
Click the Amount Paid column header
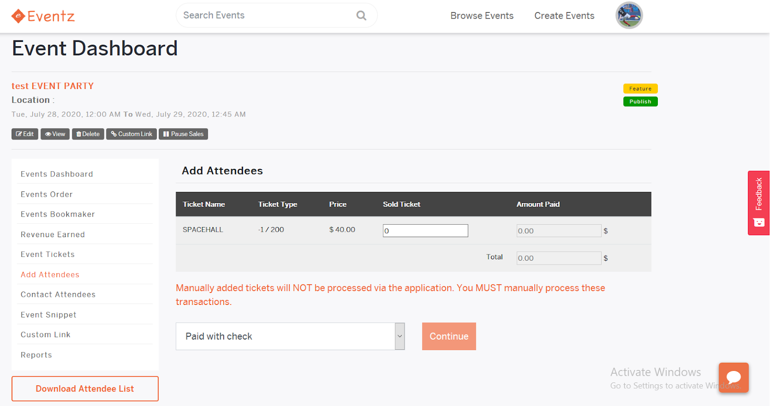[538, 204]
